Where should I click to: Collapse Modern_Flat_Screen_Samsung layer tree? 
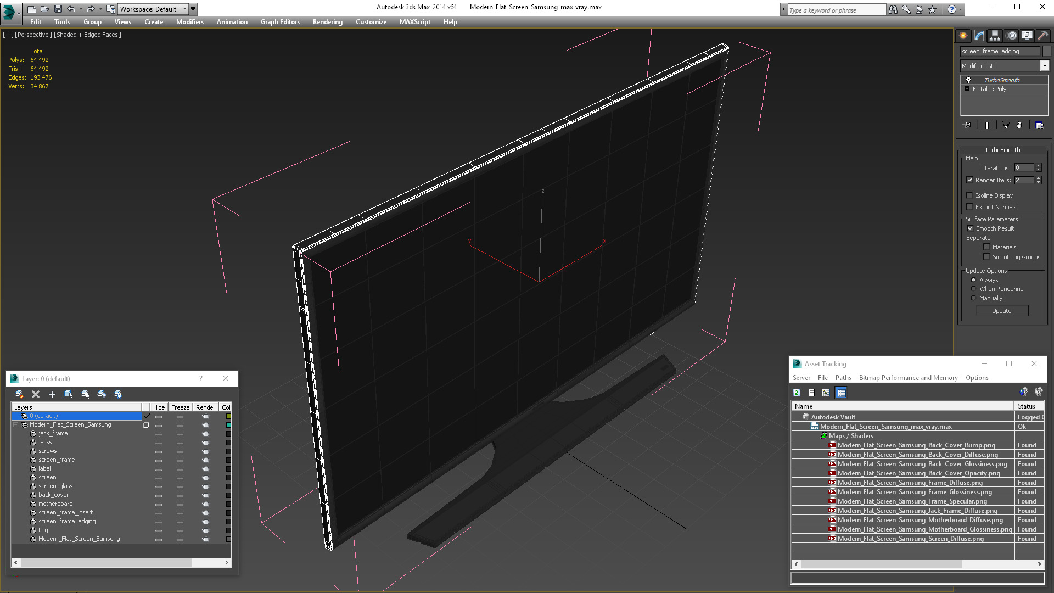[16, 425]
